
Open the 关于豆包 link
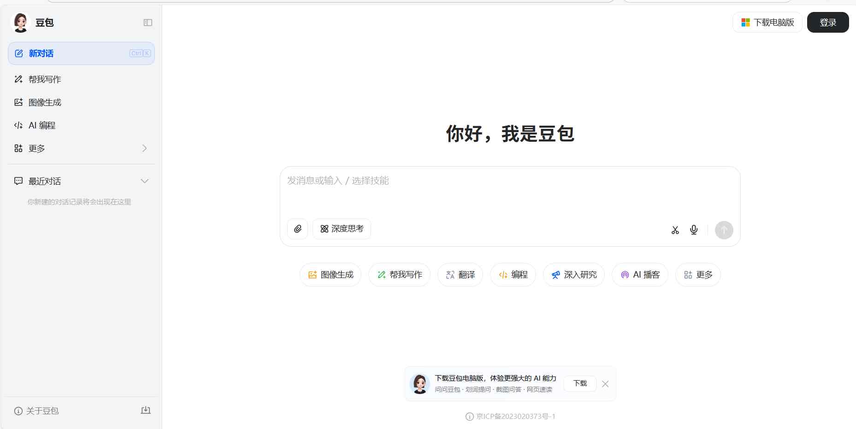(x=42, y=411)
